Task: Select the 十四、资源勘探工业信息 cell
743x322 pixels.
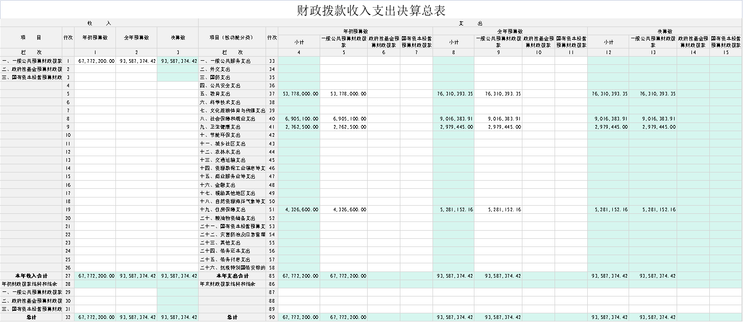Action: [232, 168]
